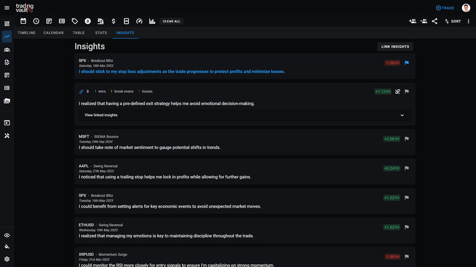This screenshot has height=267, width=476.
Task: Expand the View linked insights section
Action: pyautogui.click(x=244, y=115)
